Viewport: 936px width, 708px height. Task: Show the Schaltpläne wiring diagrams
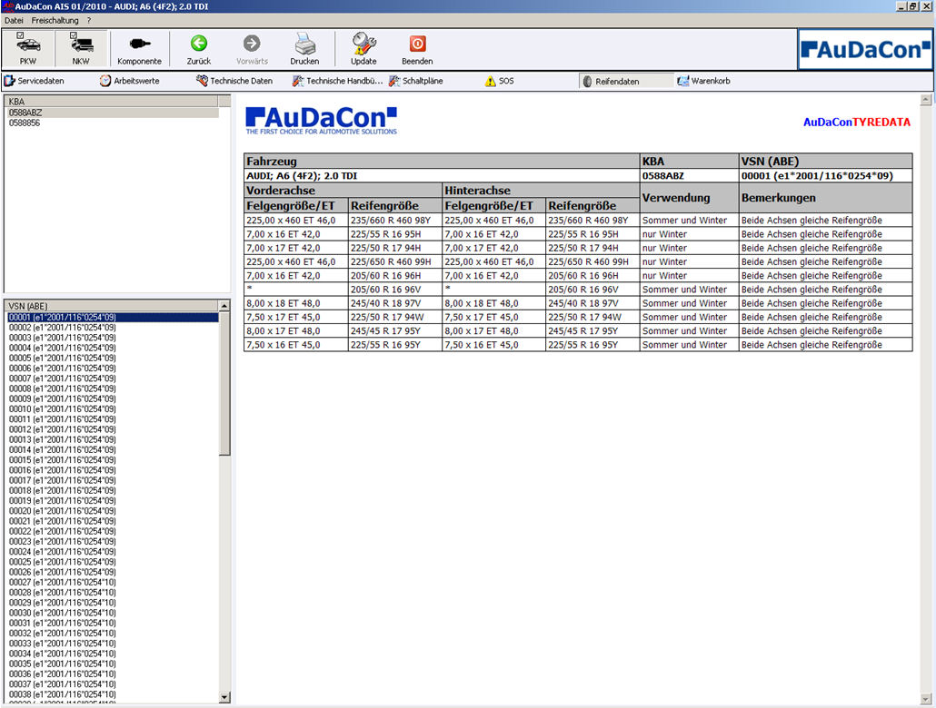(416, 81)
